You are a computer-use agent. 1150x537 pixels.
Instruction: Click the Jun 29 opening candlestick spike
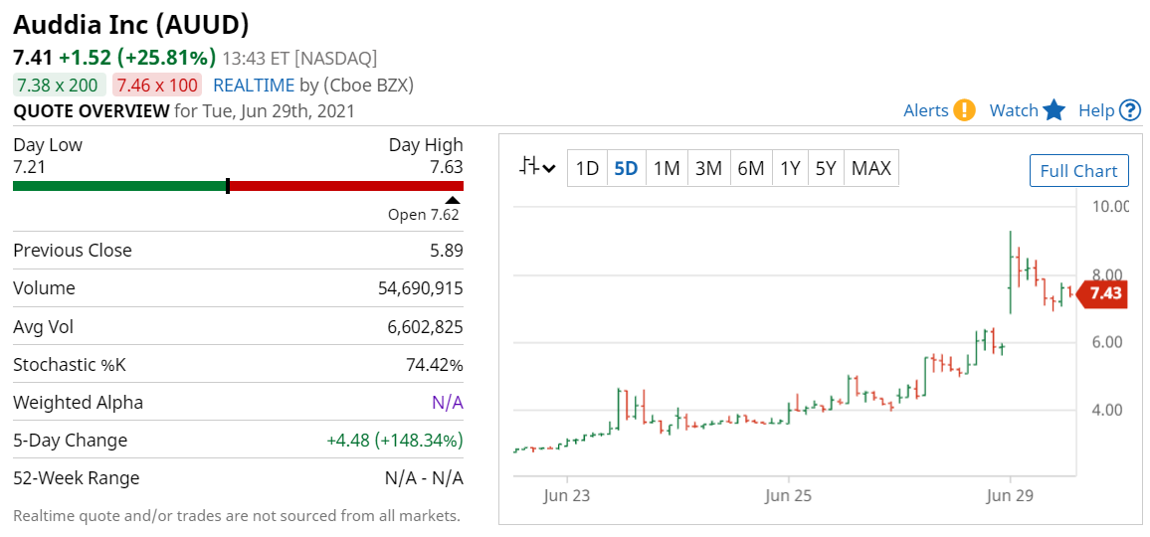click(1010, 272)
